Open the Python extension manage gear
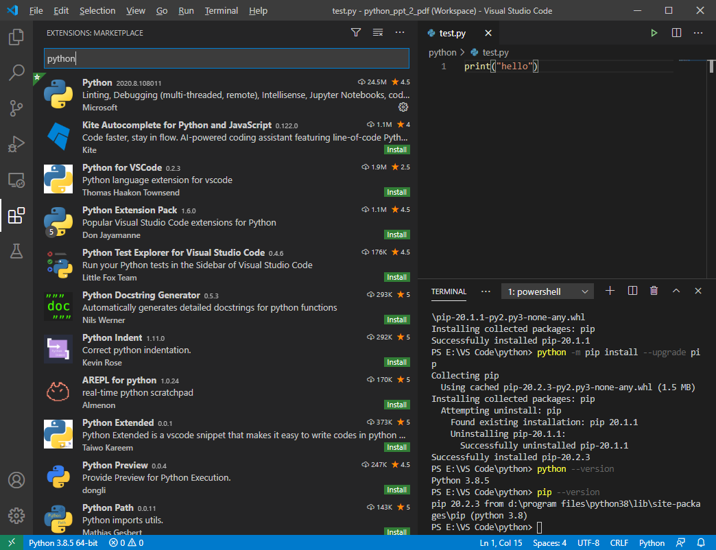Viewport: 716px width, 550px height. [403, 107]
